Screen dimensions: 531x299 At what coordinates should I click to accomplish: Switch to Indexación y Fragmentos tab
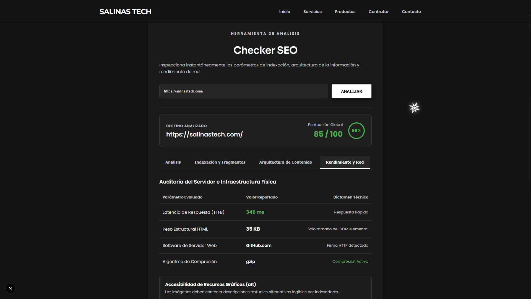click(x=220, y=162)
